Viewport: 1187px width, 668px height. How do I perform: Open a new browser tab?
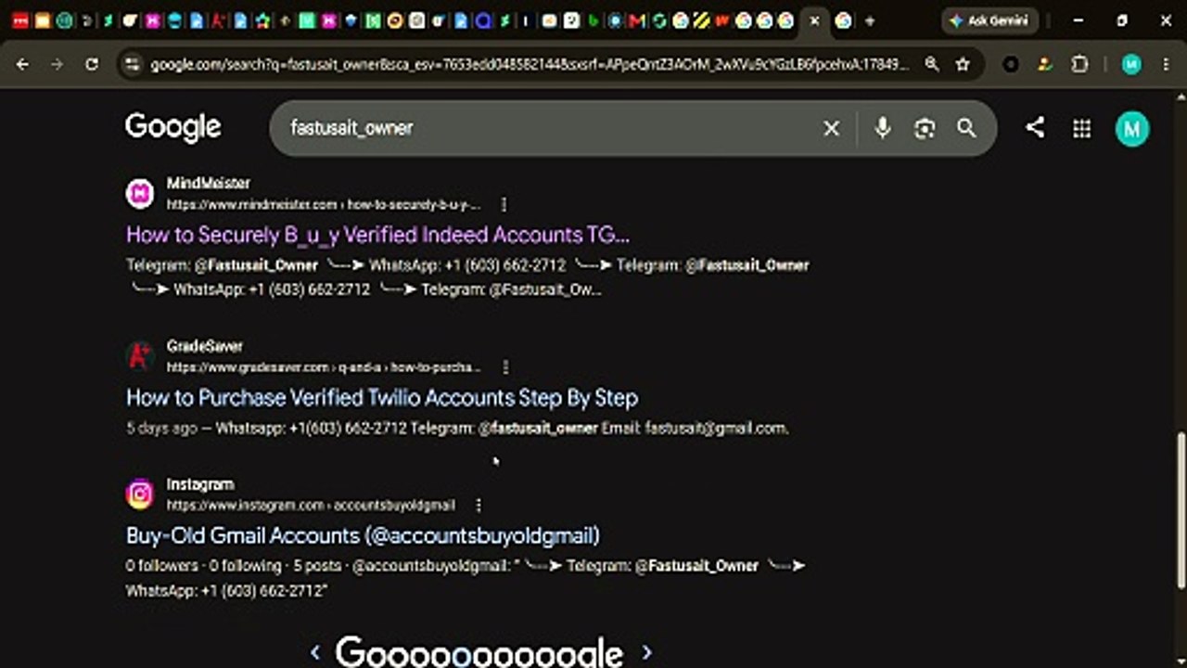869,20
